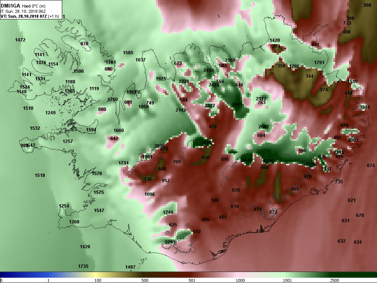The height and width of the screenshot is (283, 377).
Task: Click the value 1249 on the map
Action: 50,112
